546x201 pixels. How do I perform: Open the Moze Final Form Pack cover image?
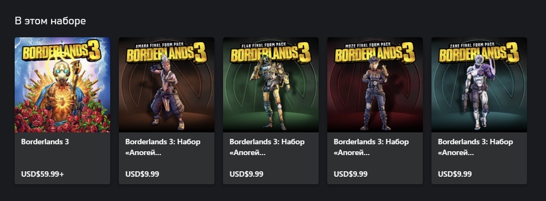(374, 85)
